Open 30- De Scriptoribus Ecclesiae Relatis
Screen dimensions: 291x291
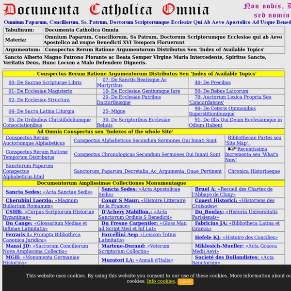[x=133, y=122]
